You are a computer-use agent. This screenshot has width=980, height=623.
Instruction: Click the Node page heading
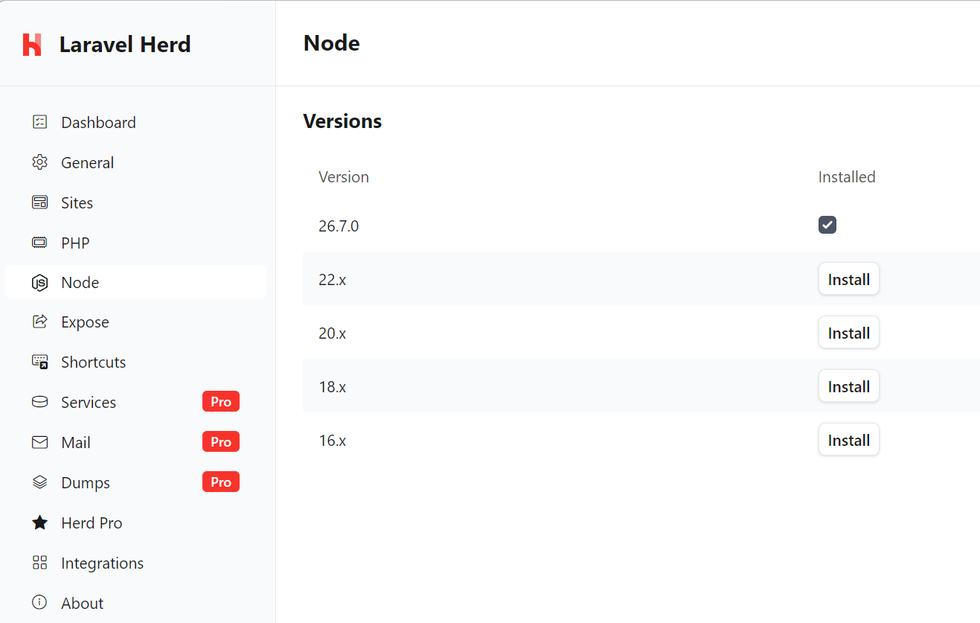(332, 43)
